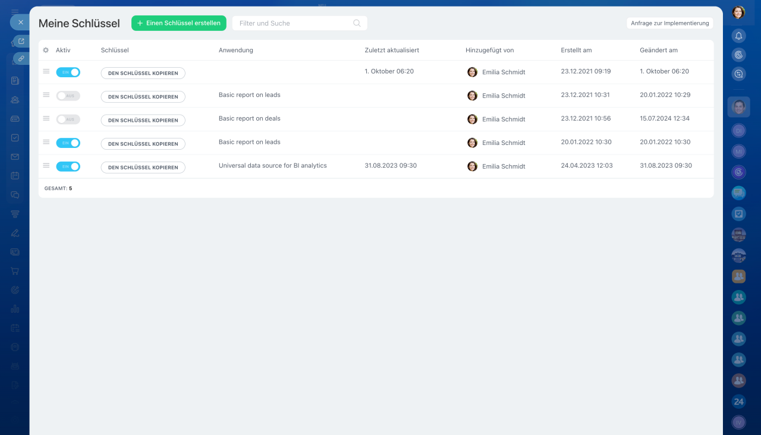Open grid settings gear icon
This screenshot has width=761, height=435.
tap(46, 51)
